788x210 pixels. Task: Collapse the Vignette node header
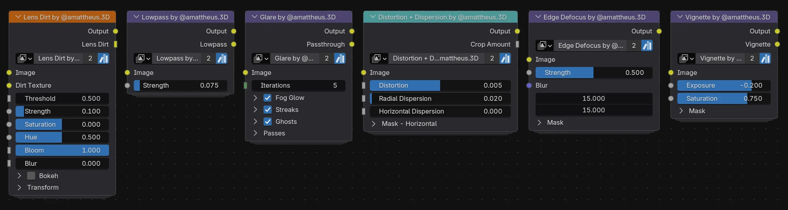point(680,17)
